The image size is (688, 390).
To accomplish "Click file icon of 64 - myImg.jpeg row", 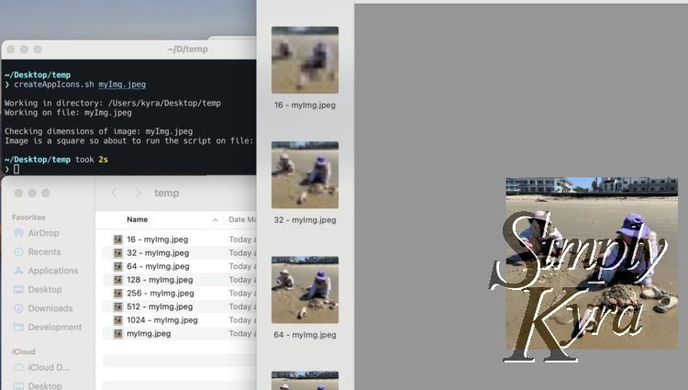I will point(118,266).
